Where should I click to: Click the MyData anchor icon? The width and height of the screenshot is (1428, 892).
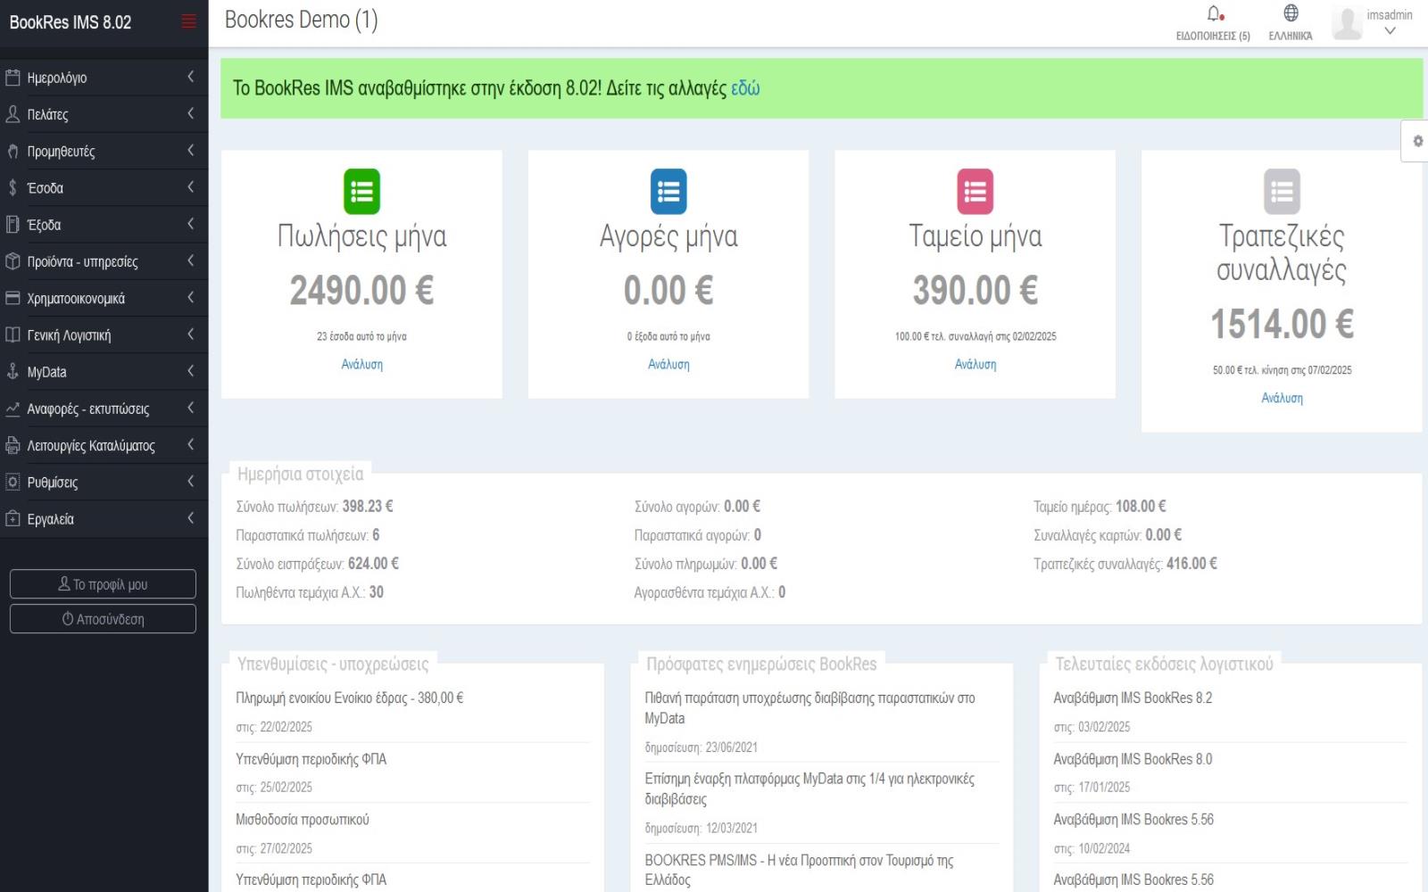[x=12, y=372]
